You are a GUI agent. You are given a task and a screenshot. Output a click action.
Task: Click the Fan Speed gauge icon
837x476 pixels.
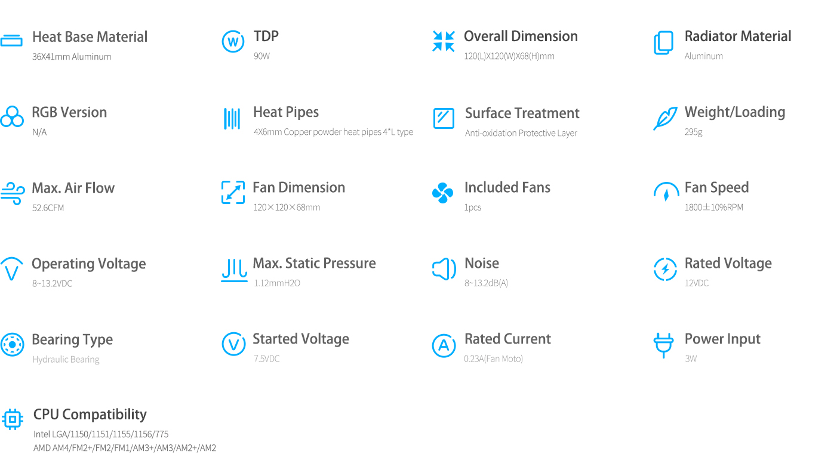[666, 192]
